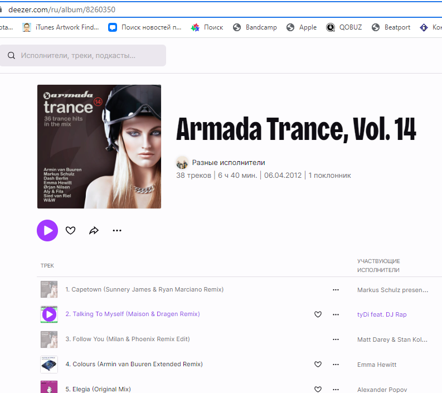Open options for track Elegia
Viewport: 442px width, 393px height.
click(336, 389)
